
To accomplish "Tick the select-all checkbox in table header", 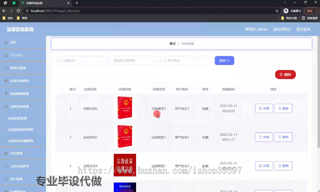I will [62, 89].
